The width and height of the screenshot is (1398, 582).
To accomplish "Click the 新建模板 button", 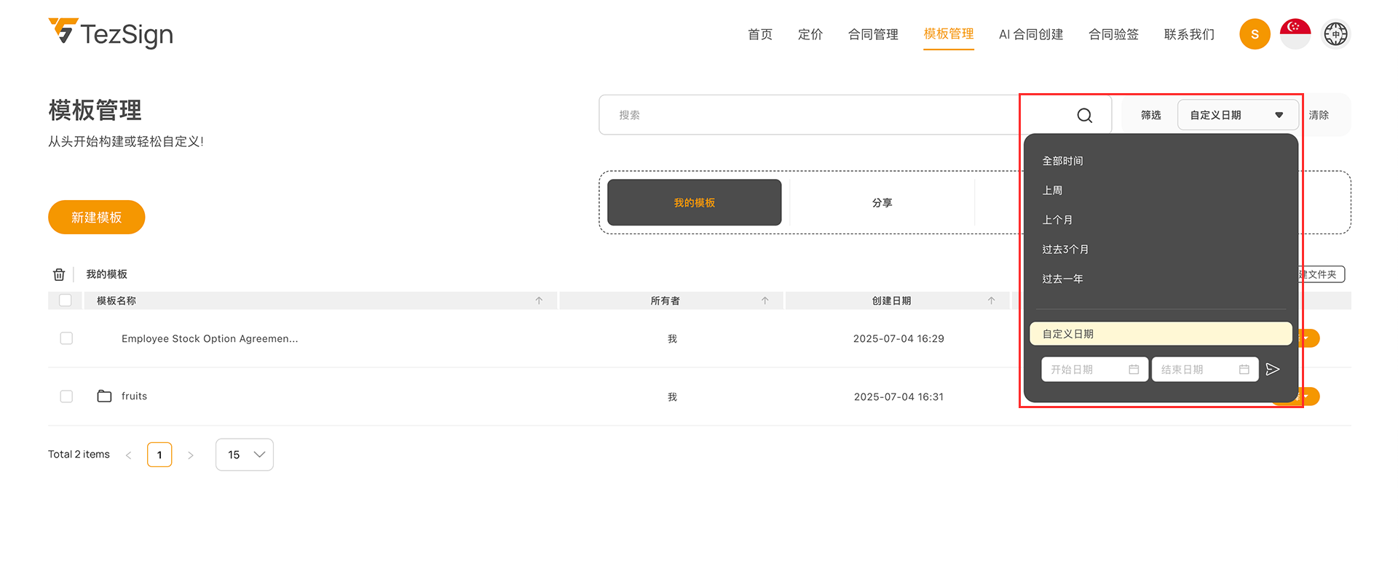I will [97, 218].
